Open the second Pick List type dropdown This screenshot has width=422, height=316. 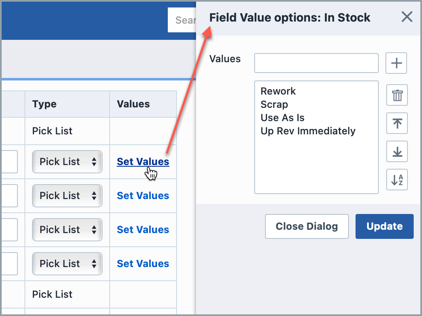pos(67,196)
